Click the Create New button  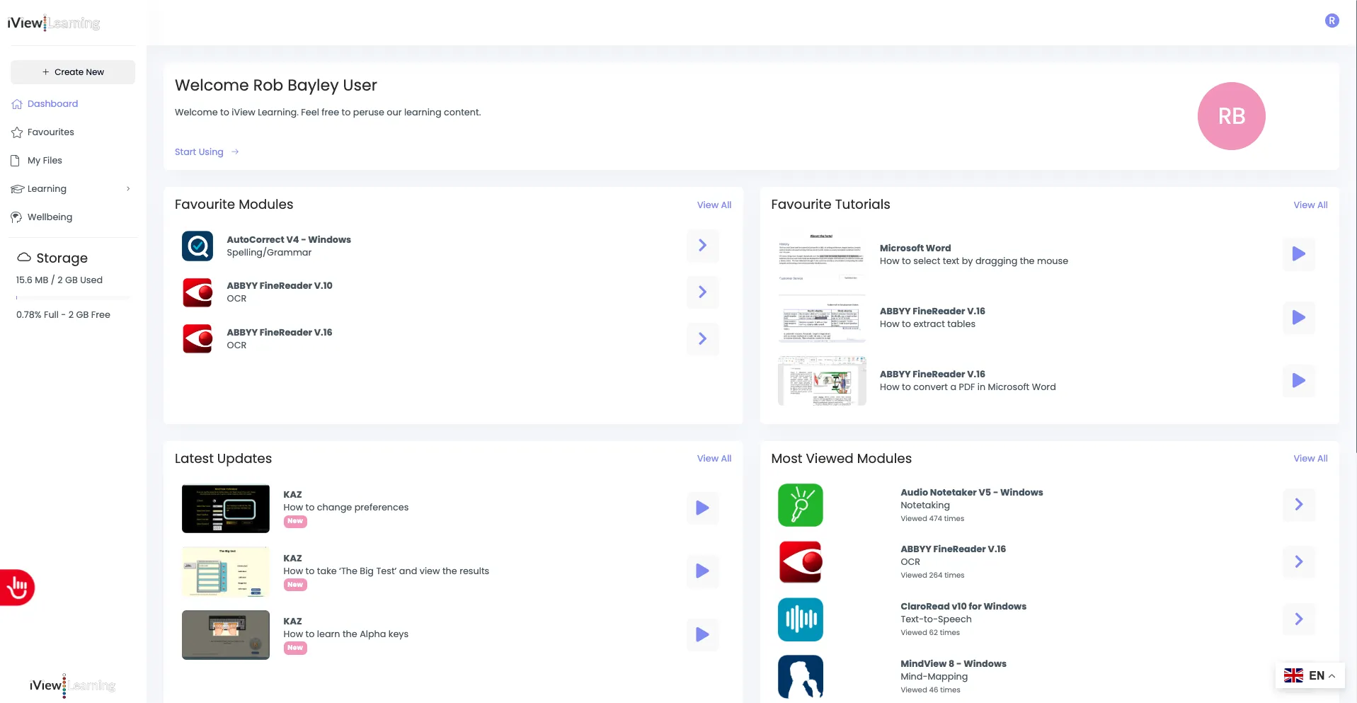pos(73,72)
